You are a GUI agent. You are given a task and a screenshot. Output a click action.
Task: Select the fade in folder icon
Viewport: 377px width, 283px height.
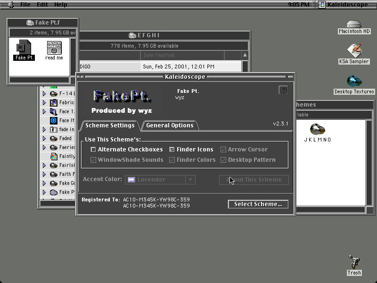[x=53, y=129]
